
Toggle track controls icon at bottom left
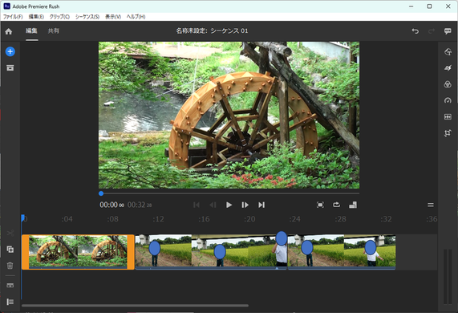pyautogui.click(x=10, y=302)
